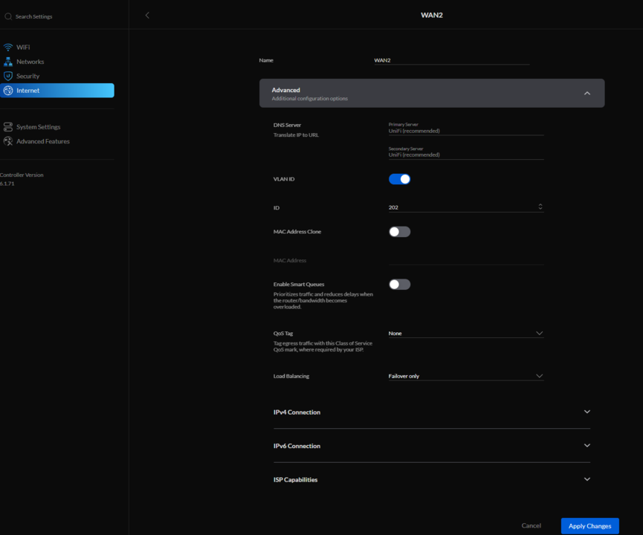This screenshot has height=535, width=643.
Task: Turn on Enable Smart Queues toggle
Action: (399, 285)
